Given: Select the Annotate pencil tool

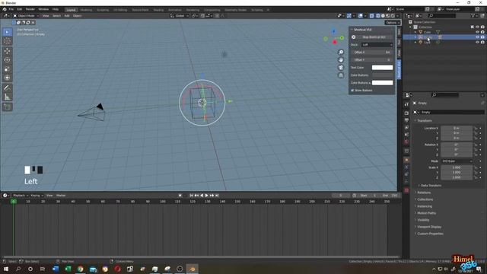Looking at the screenshot, I should pos(8,88).
